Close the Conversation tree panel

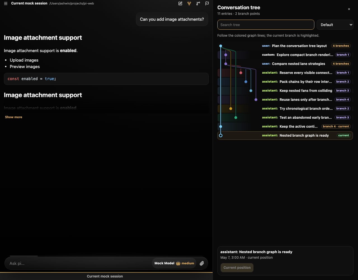[x=349, y=9]
